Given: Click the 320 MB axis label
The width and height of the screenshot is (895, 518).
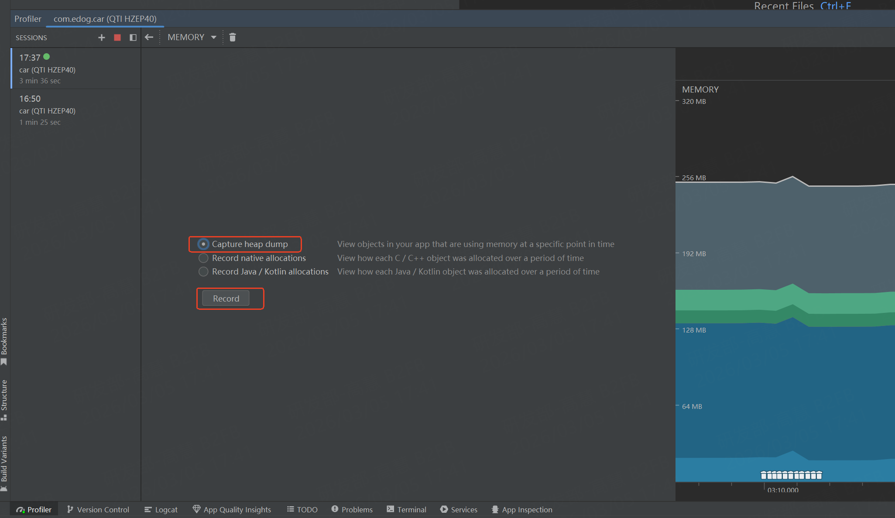Looking at the screenshot, I should click(x=694, y=101).
